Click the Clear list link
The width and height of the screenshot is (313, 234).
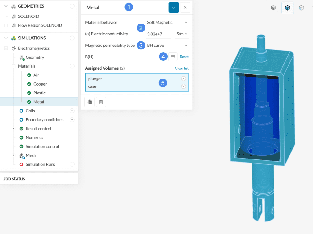click(182, 68)
